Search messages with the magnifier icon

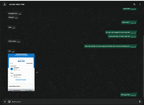134,4
